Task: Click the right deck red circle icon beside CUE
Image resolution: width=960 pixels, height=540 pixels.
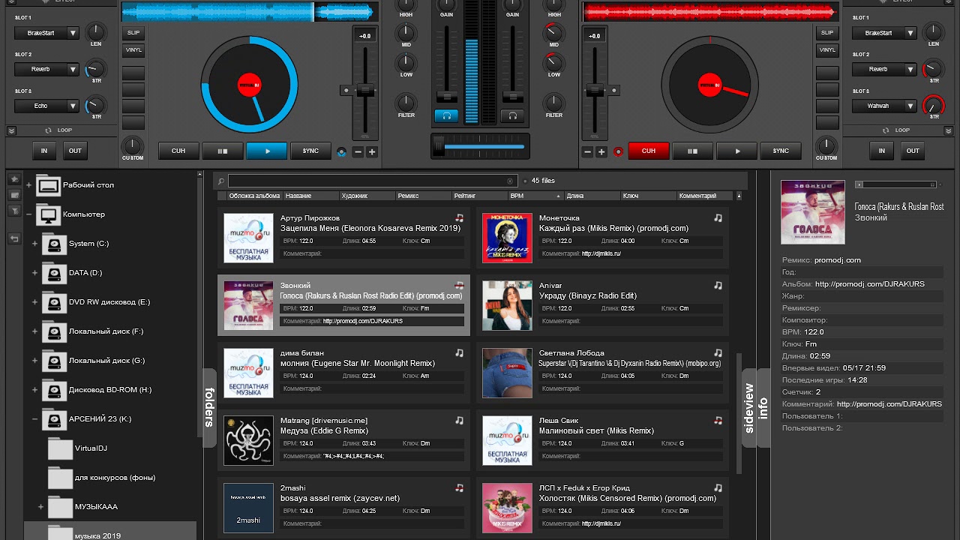Action: [618, 151]
